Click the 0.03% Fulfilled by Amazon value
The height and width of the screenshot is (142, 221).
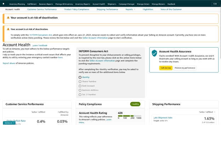point(62,121)
